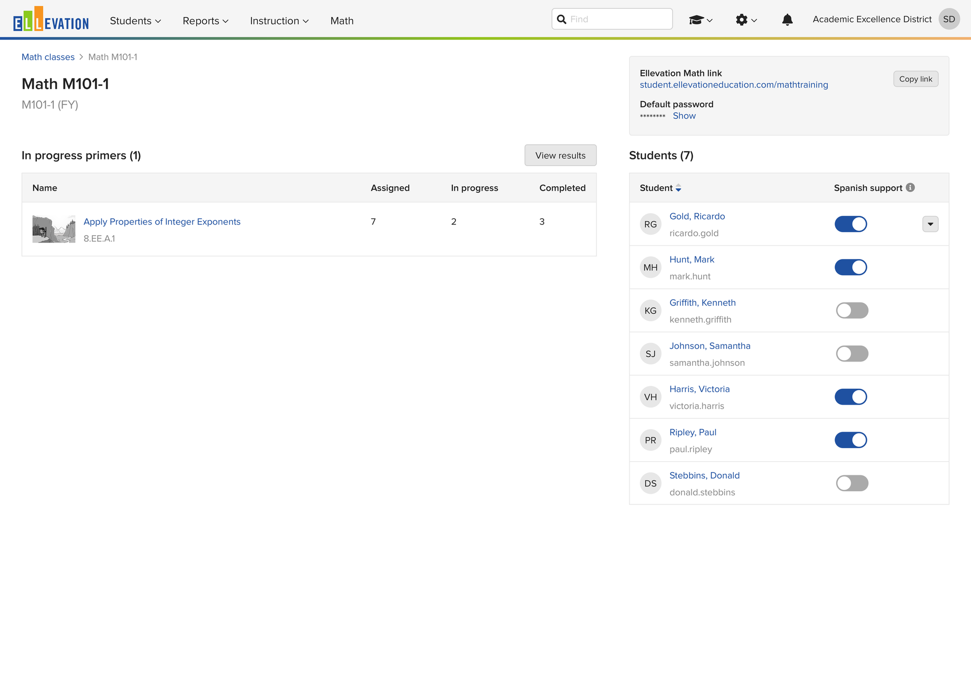Click the Spanish support info icon
The width and height of the screenshot is (971, 691).
tap(910, 188)
